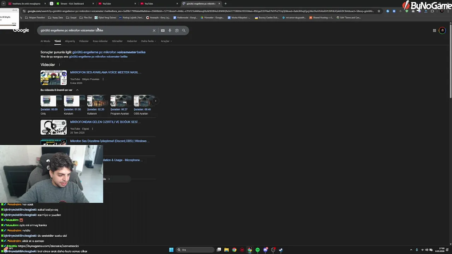
Task: Switch to Videolar tab
Action: 84,41
